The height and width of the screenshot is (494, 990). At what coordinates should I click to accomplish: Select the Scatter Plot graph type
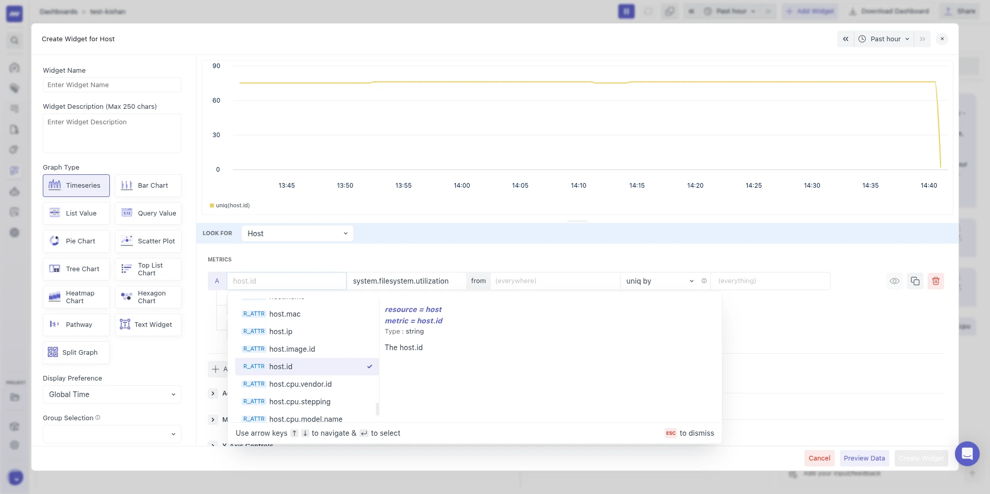coord(148,241)
